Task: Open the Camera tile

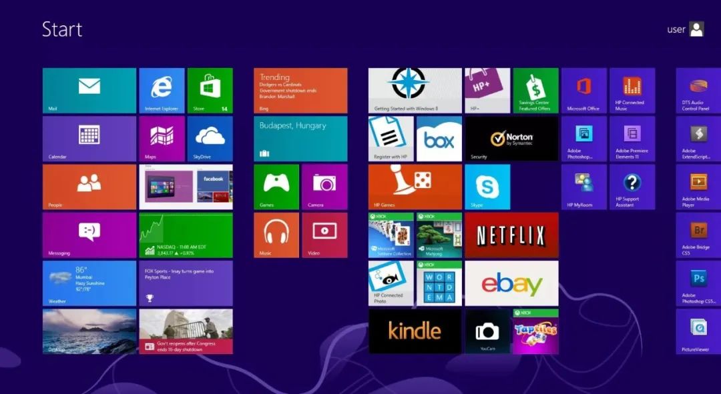Action: pyautogui.click(x=324, y=187)
